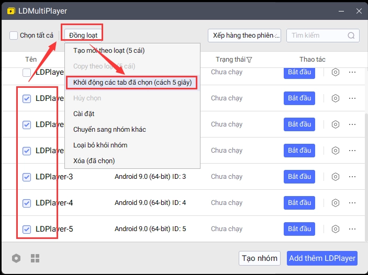Viewport: 368px width, 275px height.
Task: Click the more options dots for LDPlayer-3
Action: tap(352, 177)
